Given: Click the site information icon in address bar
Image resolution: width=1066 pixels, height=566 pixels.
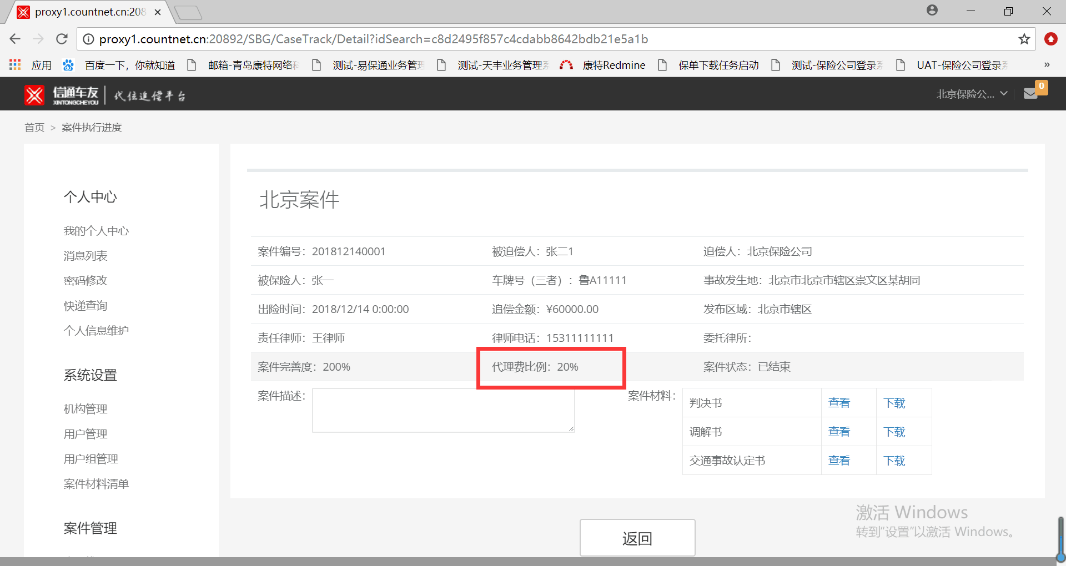Looking at the screenshot, I should click(88, 39).
